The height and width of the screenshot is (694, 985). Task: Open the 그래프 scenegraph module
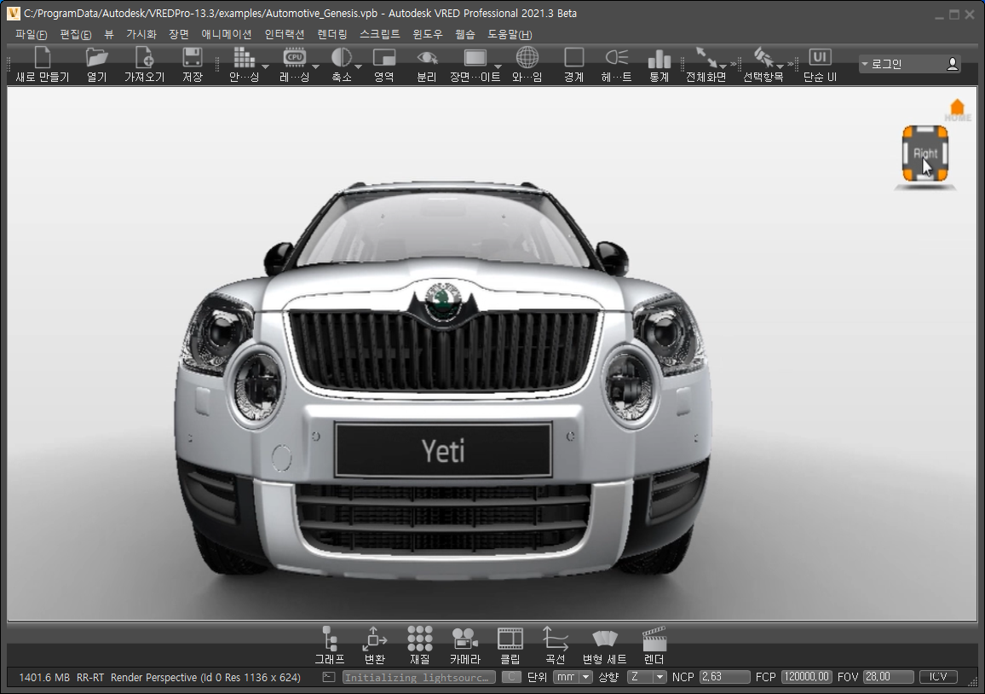[x=329, y=645]
